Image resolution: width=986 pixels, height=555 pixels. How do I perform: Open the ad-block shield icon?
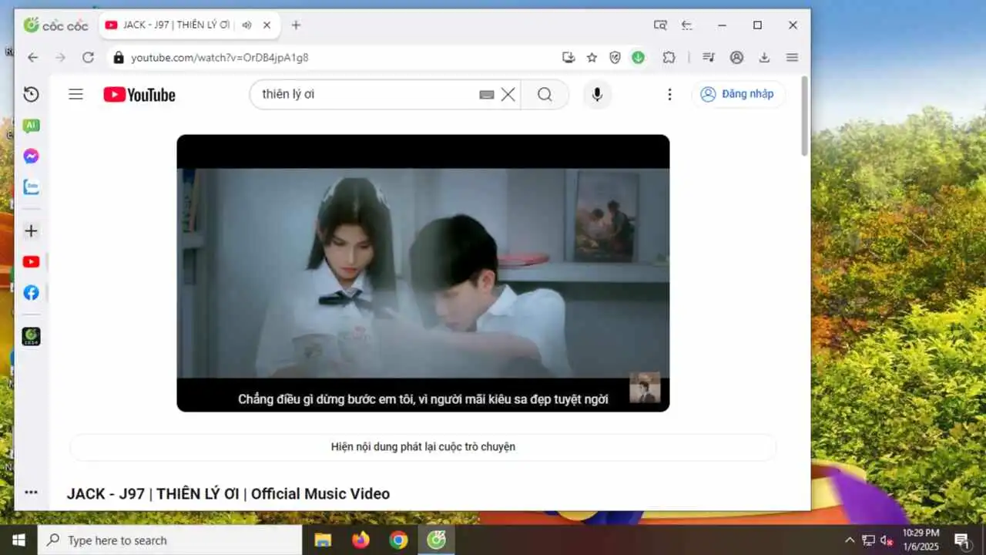pyautogui.click(x=615, y=57)
